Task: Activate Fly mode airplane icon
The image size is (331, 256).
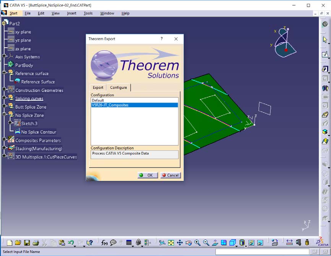Action: 162,243
